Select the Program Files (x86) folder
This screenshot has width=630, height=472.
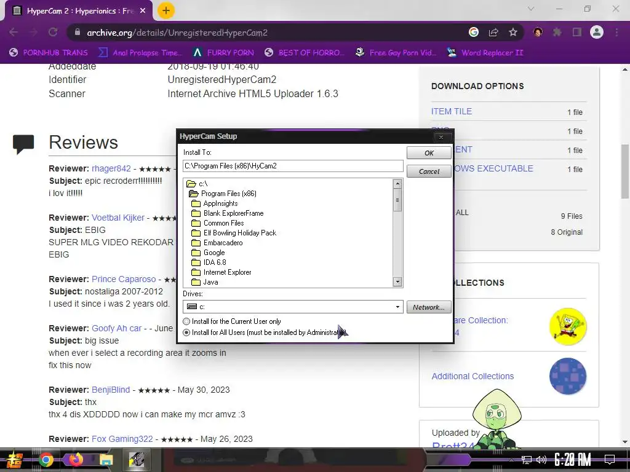[223, 194]
